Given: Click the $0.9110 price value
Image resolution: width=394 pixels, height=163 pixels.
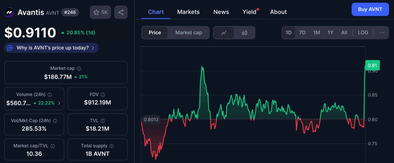Looking at the screenshot, I should coord(30,33).
